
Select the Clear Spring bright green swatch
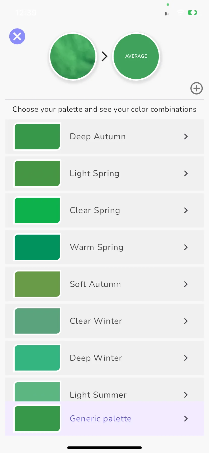[x=37, y=210]
